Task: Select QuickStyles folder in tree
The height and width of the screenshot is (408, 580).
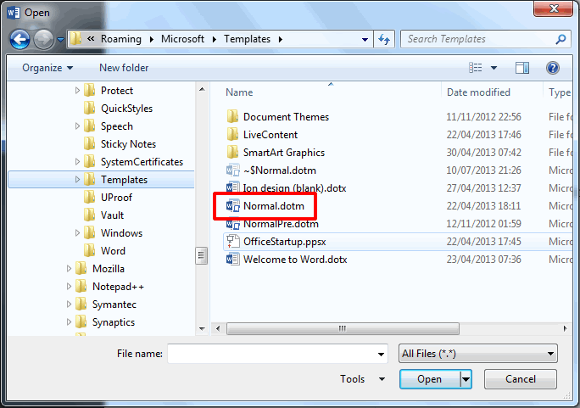Action: (x=126, y=109)
